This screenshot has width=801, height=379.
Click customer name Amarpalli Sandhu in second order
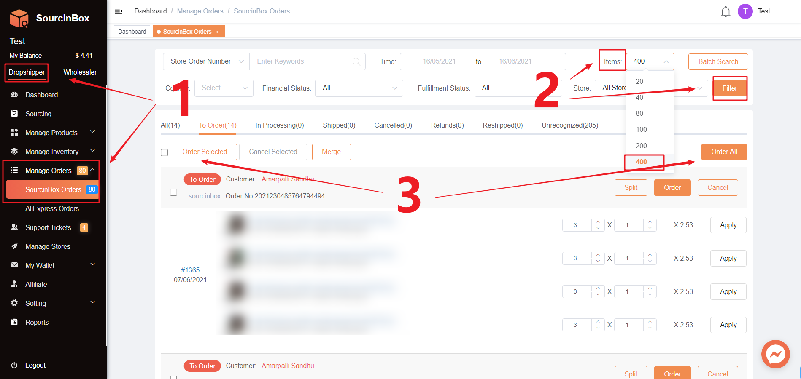(288, 366)
